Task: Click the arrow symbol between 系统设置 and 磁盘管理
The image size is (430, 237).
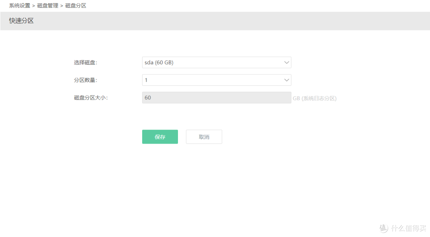Action: (33, 5)
